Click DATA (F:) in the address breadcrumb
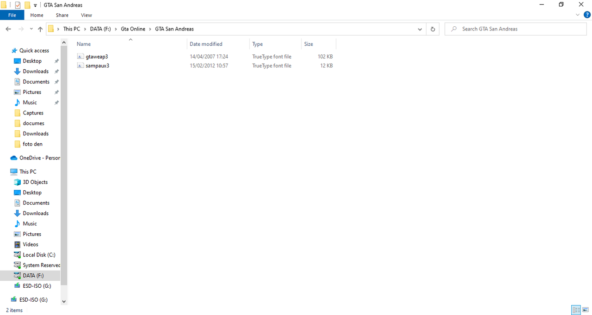The height and width of the screenshot is (315, 592). (100, 29)
